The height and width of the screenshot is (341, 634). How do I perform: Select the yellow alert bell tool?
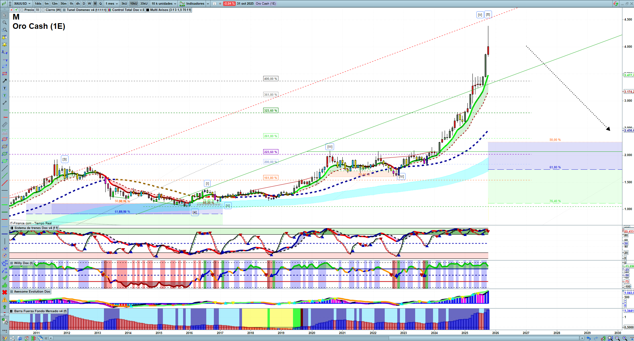tap(5, 44)
